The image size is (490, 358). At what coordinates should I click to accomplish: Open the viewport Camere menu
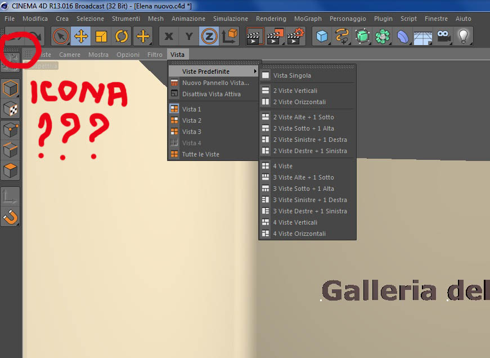point(70,55)
